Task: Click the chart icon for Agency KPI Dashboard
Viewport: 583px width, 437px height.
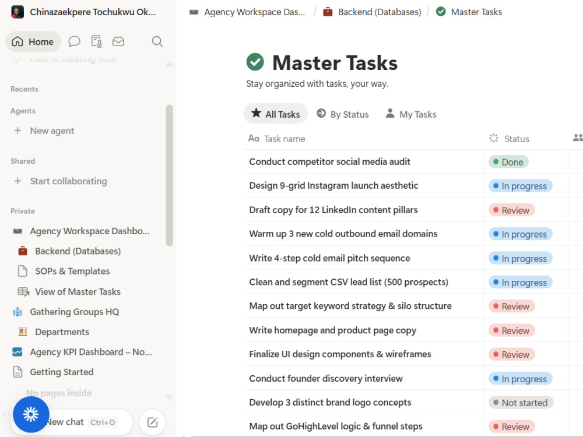Action: click(17, 352)
